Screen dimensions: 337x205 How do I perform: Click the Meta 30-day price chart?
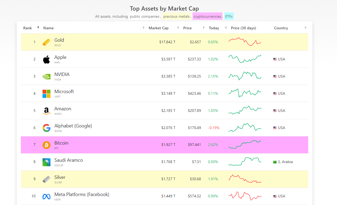(x=245, y=196)
